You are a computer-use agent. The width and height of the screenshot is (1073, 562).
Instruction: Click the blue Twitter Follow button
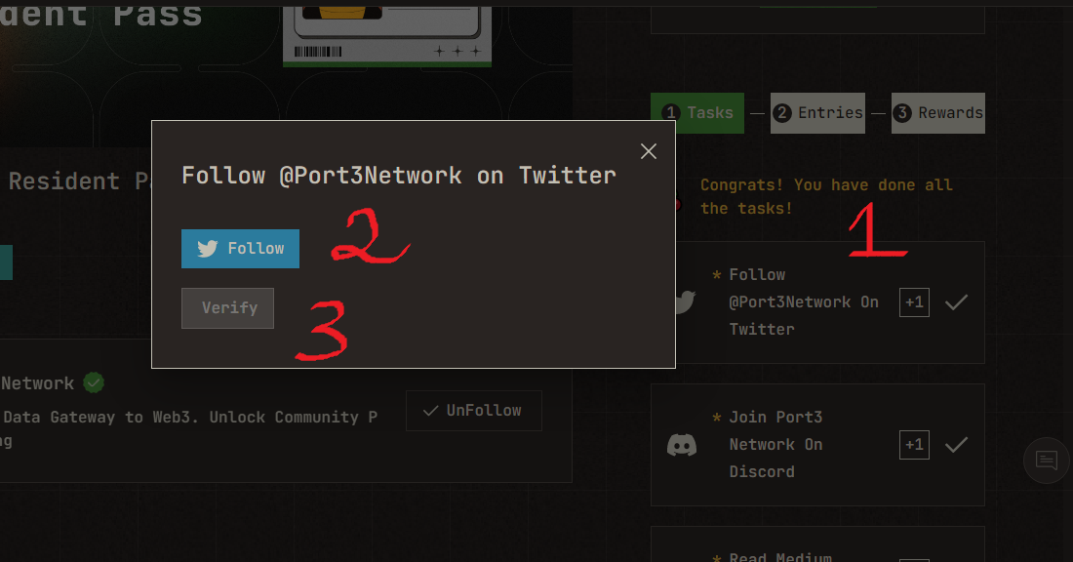(240, 249)
